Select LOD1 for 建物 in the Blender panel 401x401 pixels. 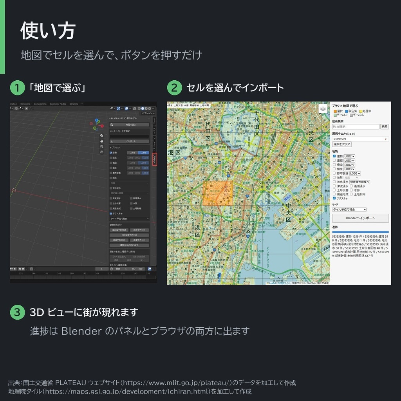(x=132, y=153)
